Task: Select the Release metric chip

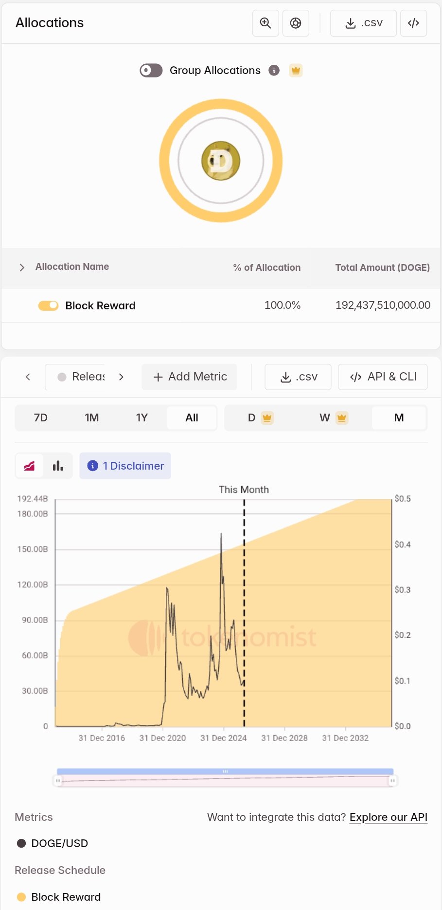Action: (75, 377)
